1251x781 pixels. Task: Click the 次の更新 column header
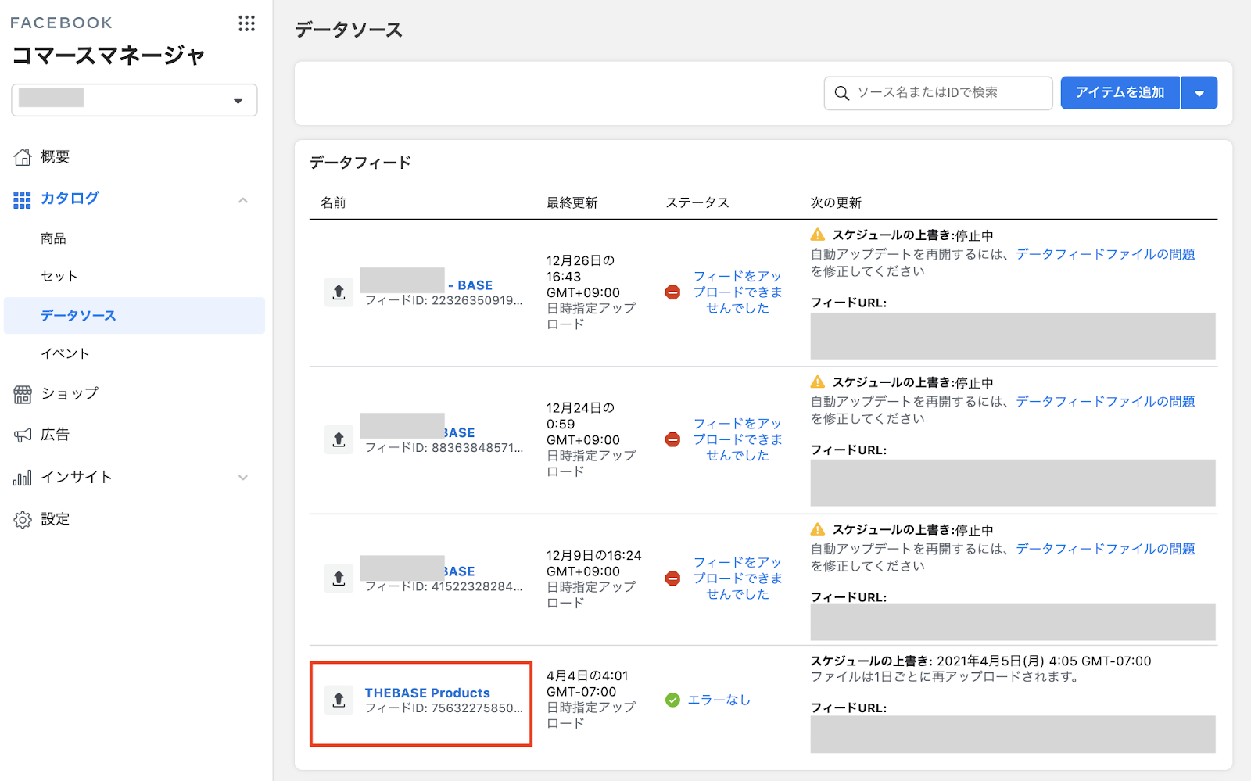836,202
